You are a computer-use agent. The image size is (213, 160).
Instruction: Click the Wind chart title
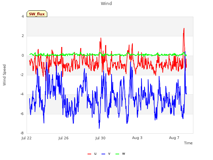[106, 3]
